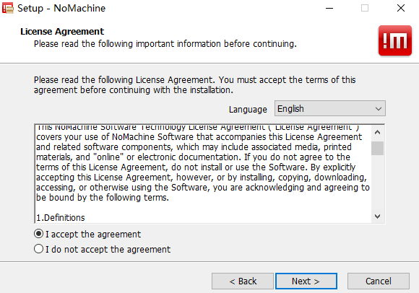Click the empty scrollbar track below the thumb
419x293 pixels.
pos(377,183)
